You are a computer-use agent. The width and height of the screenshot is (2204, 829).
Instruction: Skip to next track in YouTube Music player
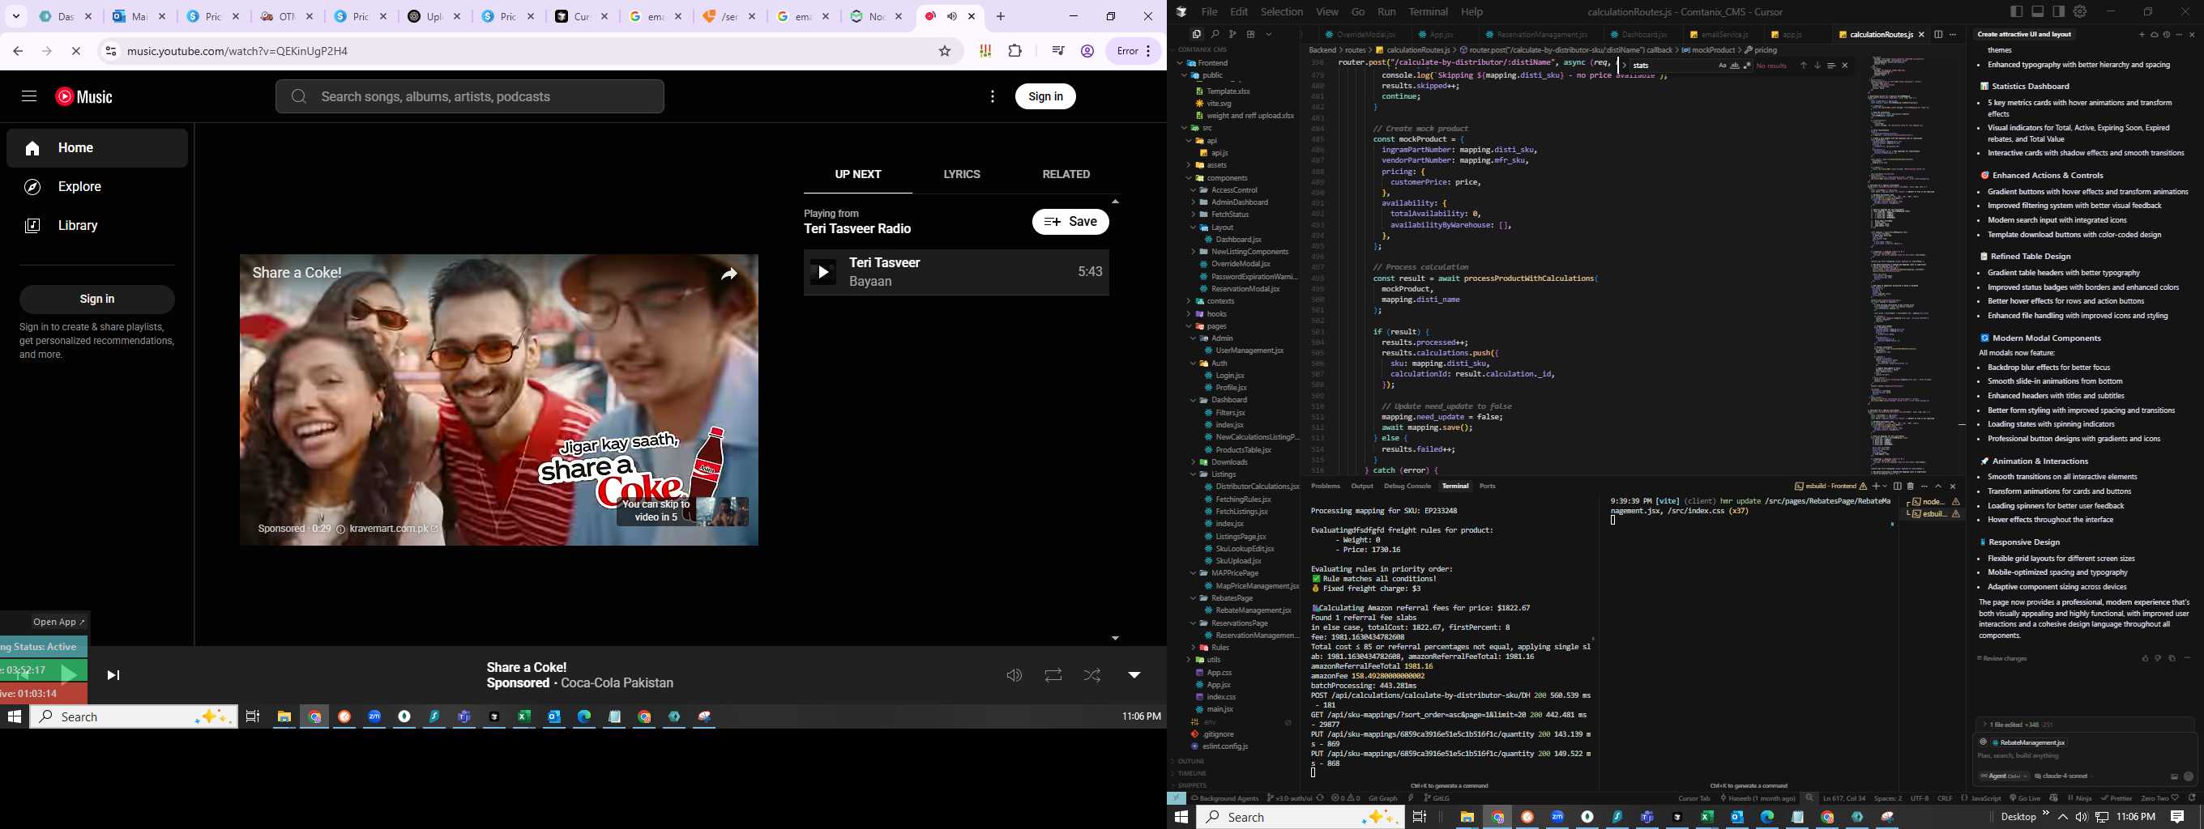(x=113, y=675)
